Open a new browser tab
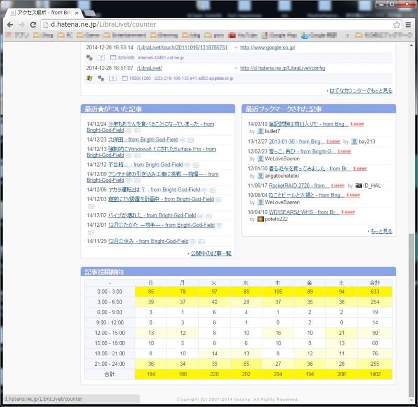The height and width of the screenshot is (407, 418). tap(90, 13)
